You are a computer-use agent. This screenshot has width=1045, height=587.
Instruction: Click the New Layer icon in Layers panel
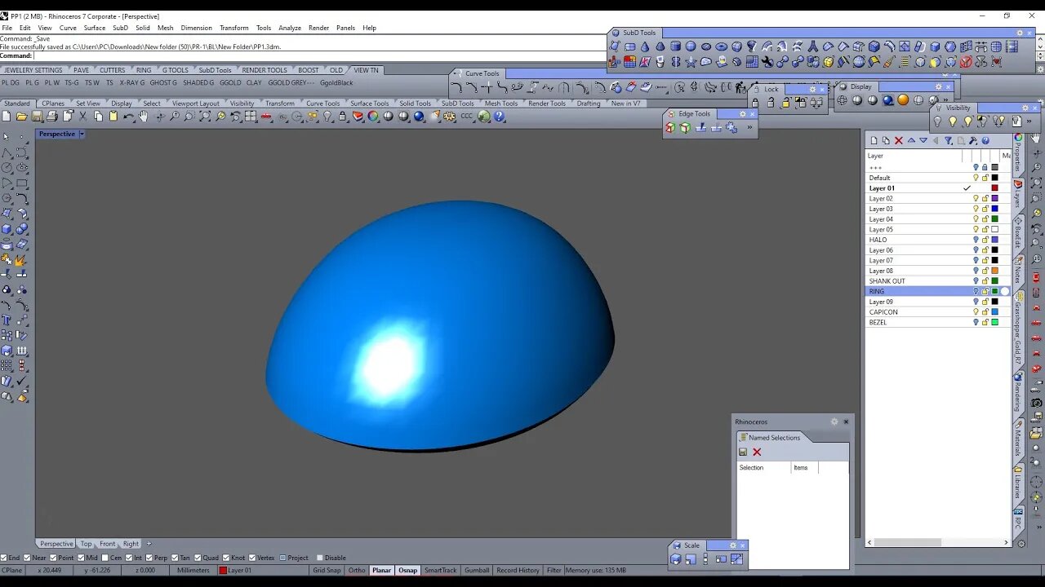[874, 140]
